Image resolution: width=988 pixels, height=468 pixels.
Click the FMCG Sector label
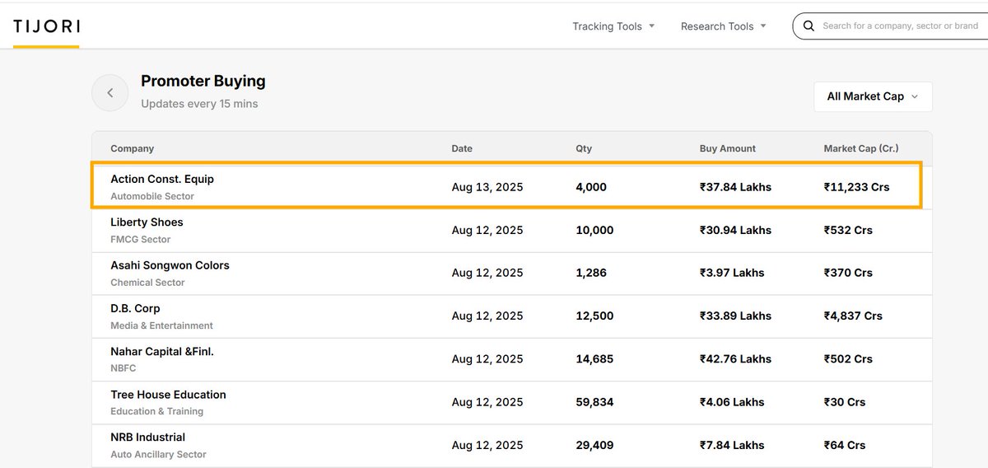coord(141,239)
